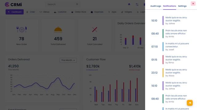Click the Total Delivered value 459

[x=58, y=39]
